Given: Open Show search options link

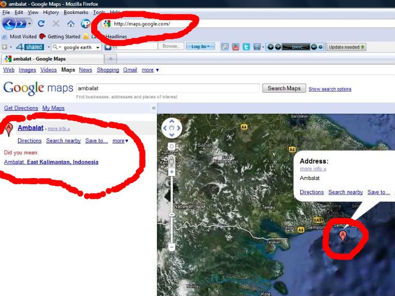Looking at the screenshot, I should coord(330,89).
